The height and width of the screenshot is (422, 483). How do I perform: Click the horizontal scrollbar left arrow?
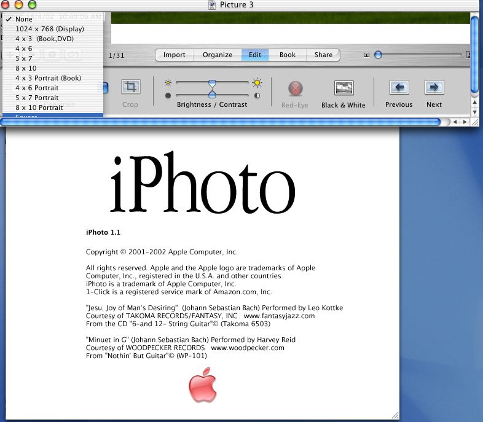(x=455, y=122)
